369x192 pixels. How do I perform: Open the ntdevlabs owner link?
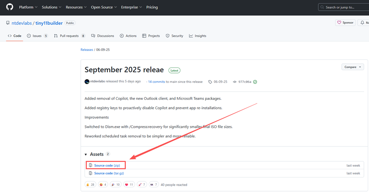22,23
